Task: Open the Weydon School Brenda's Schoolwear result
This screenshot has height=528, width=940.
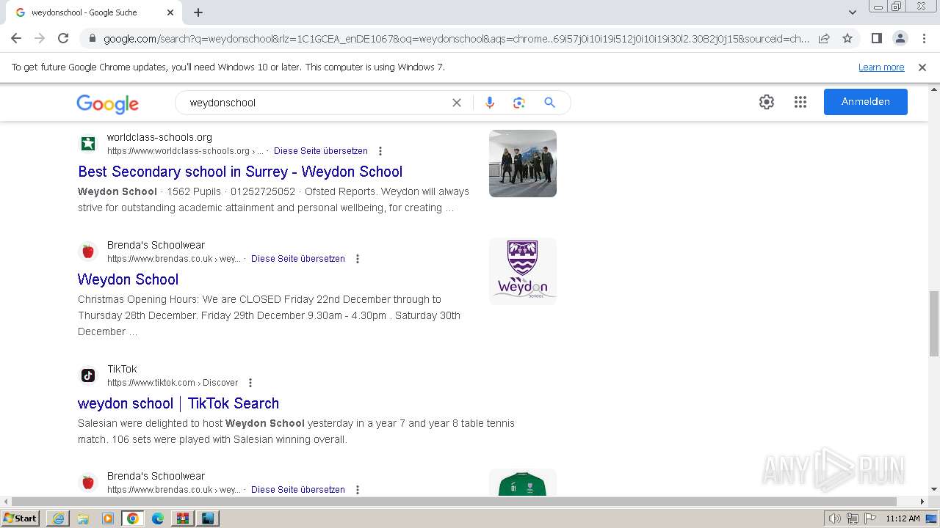Action: pos(128,279)
